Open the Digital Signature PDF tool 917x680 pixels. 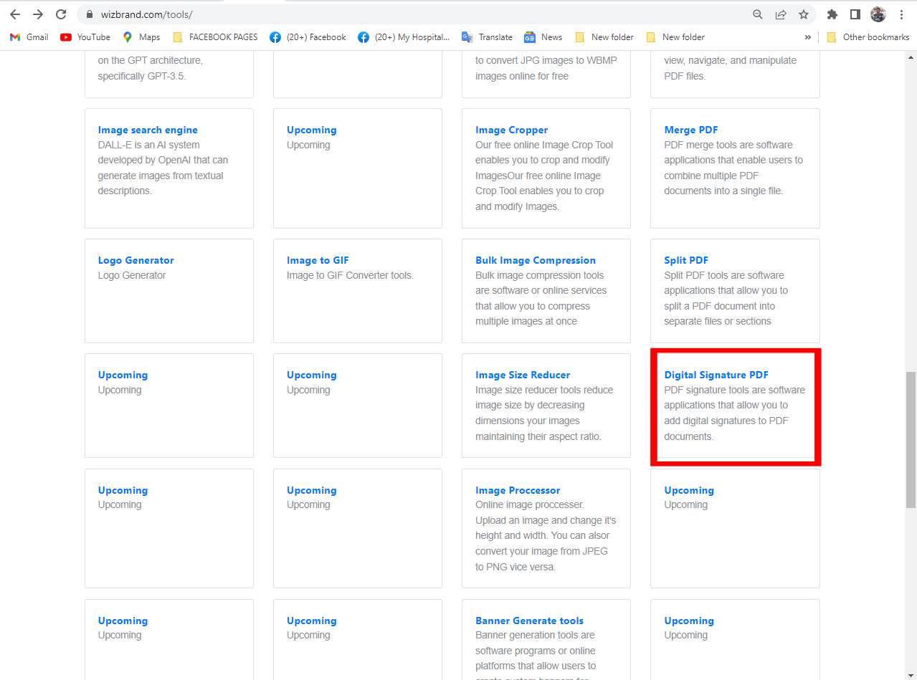click(x=716, y=375)
